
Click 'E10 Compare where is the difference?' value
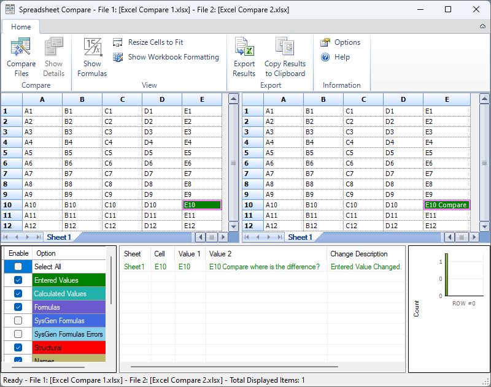tap(265, 267)
